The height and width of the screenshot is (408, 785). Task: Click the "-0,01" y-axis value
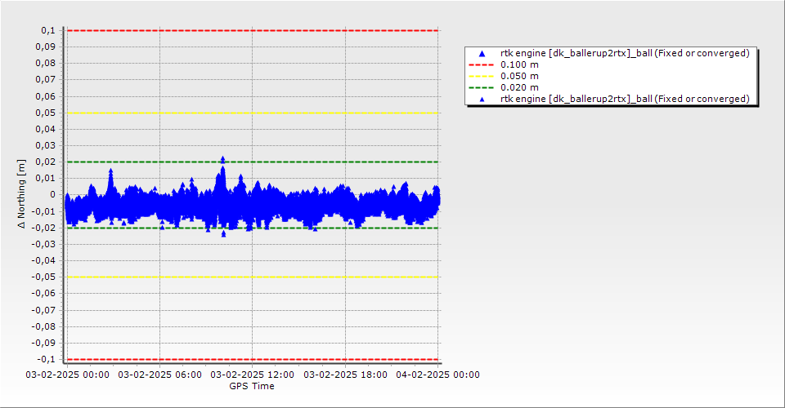point(43,211)
